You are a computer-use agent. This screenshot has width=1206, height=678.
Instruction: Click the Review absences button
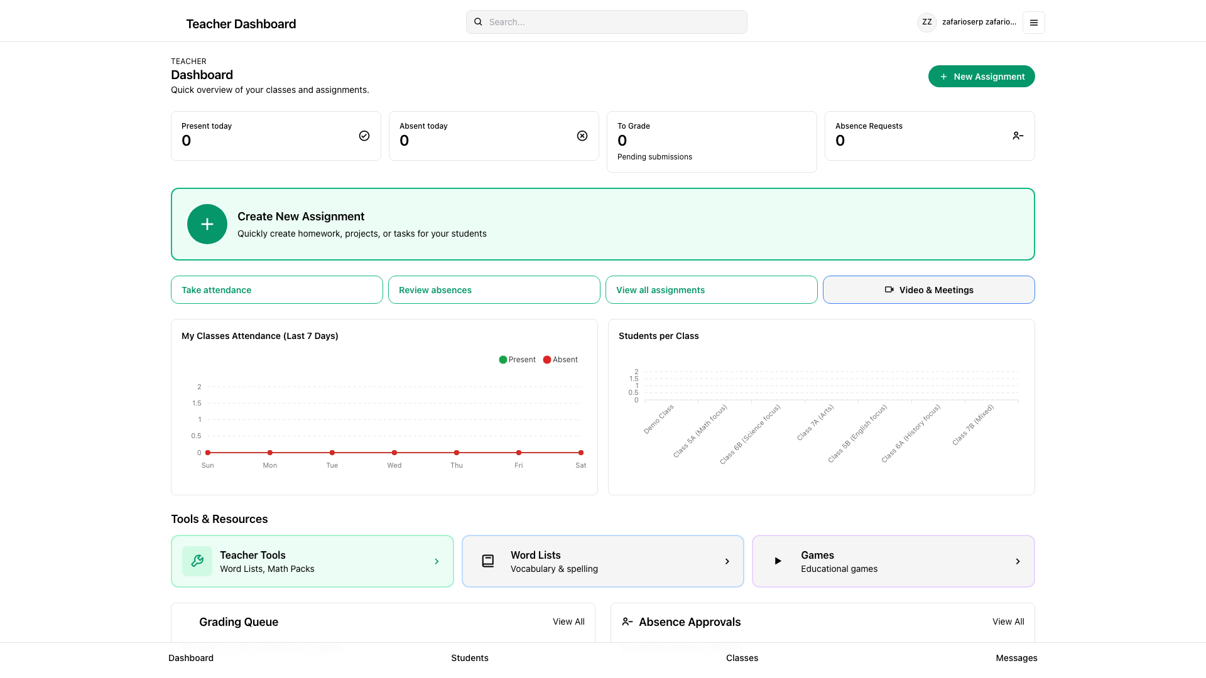click(494, 290)
